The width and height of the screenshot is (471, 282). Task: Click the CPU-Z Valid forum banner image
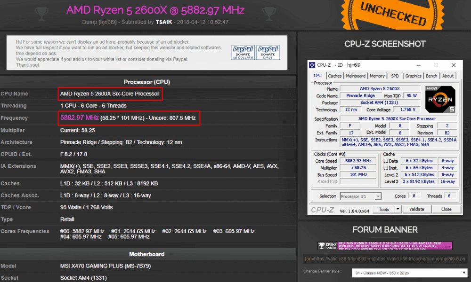[385, 245]
